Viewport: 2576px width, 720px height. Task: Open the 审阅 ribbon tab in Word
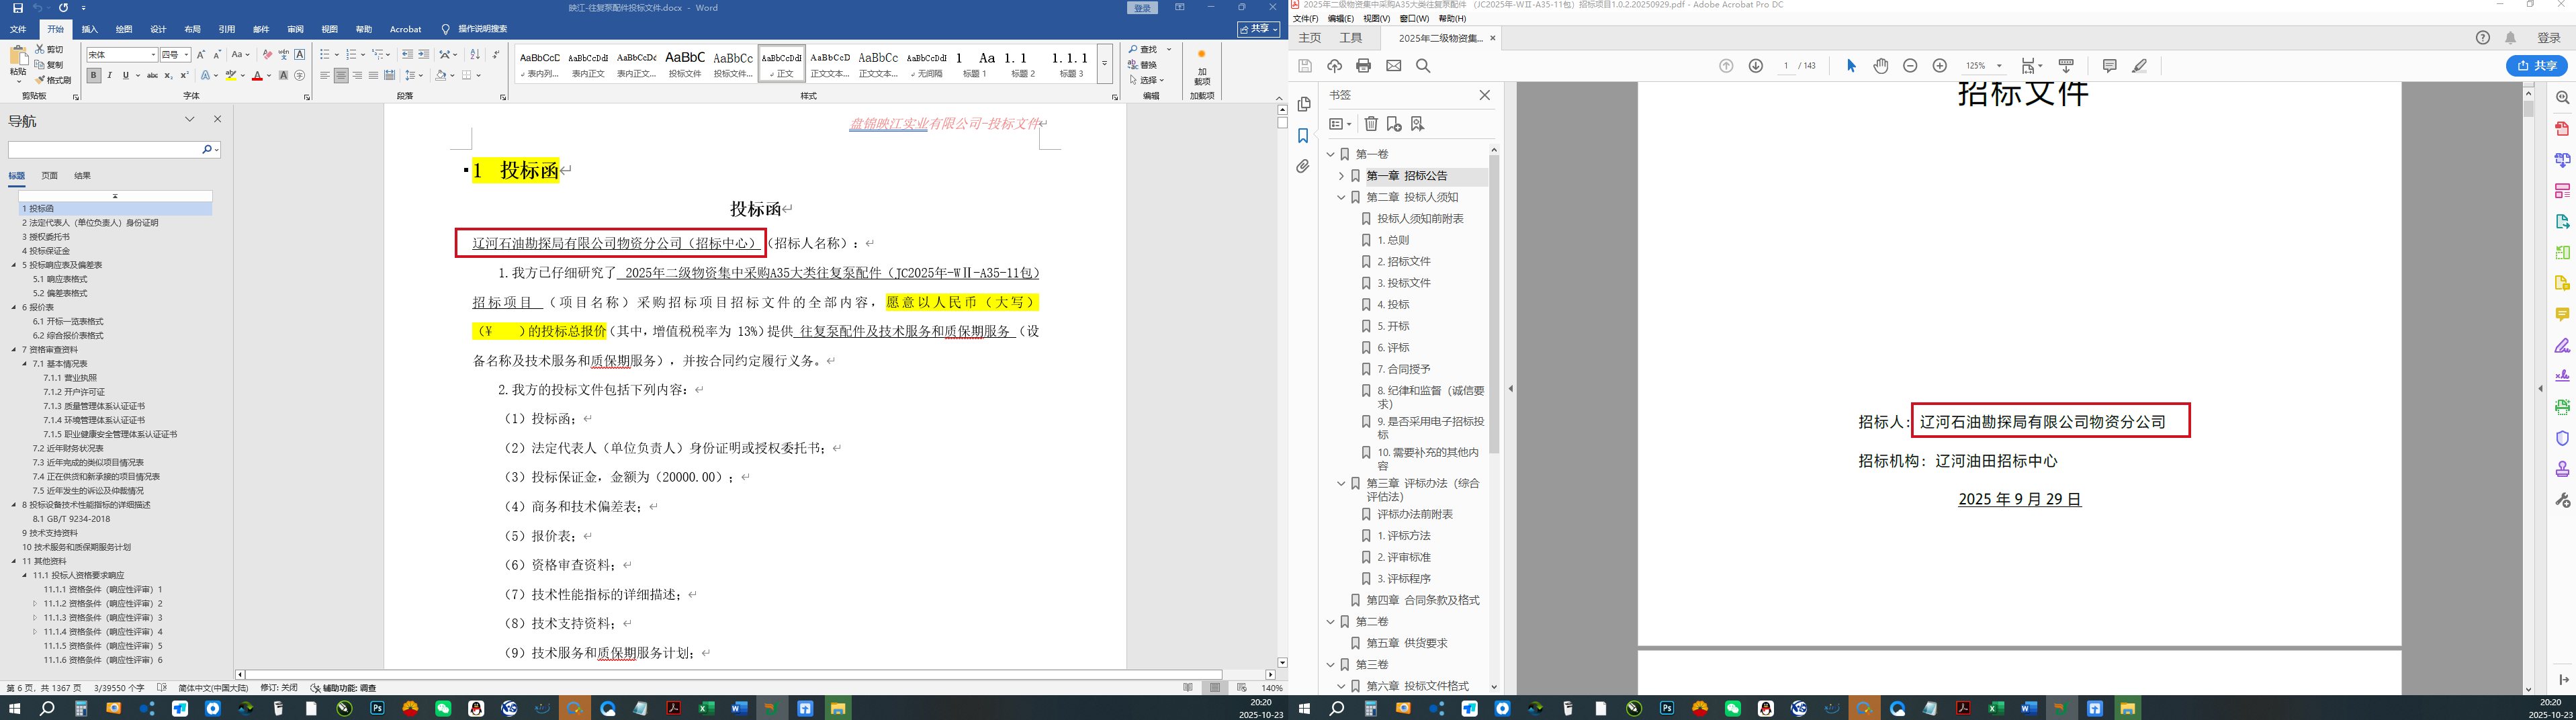click(295, 29)
